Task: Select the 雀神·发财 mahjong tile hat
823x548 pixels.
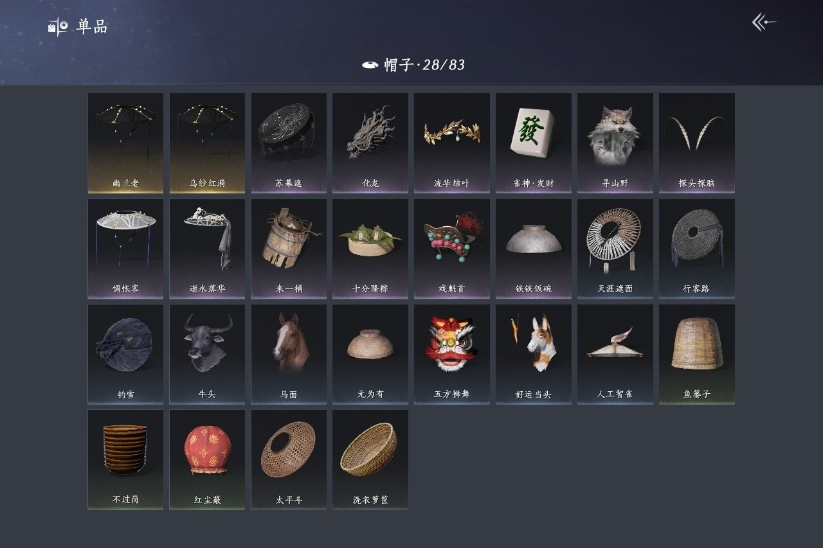Action: 533,143
